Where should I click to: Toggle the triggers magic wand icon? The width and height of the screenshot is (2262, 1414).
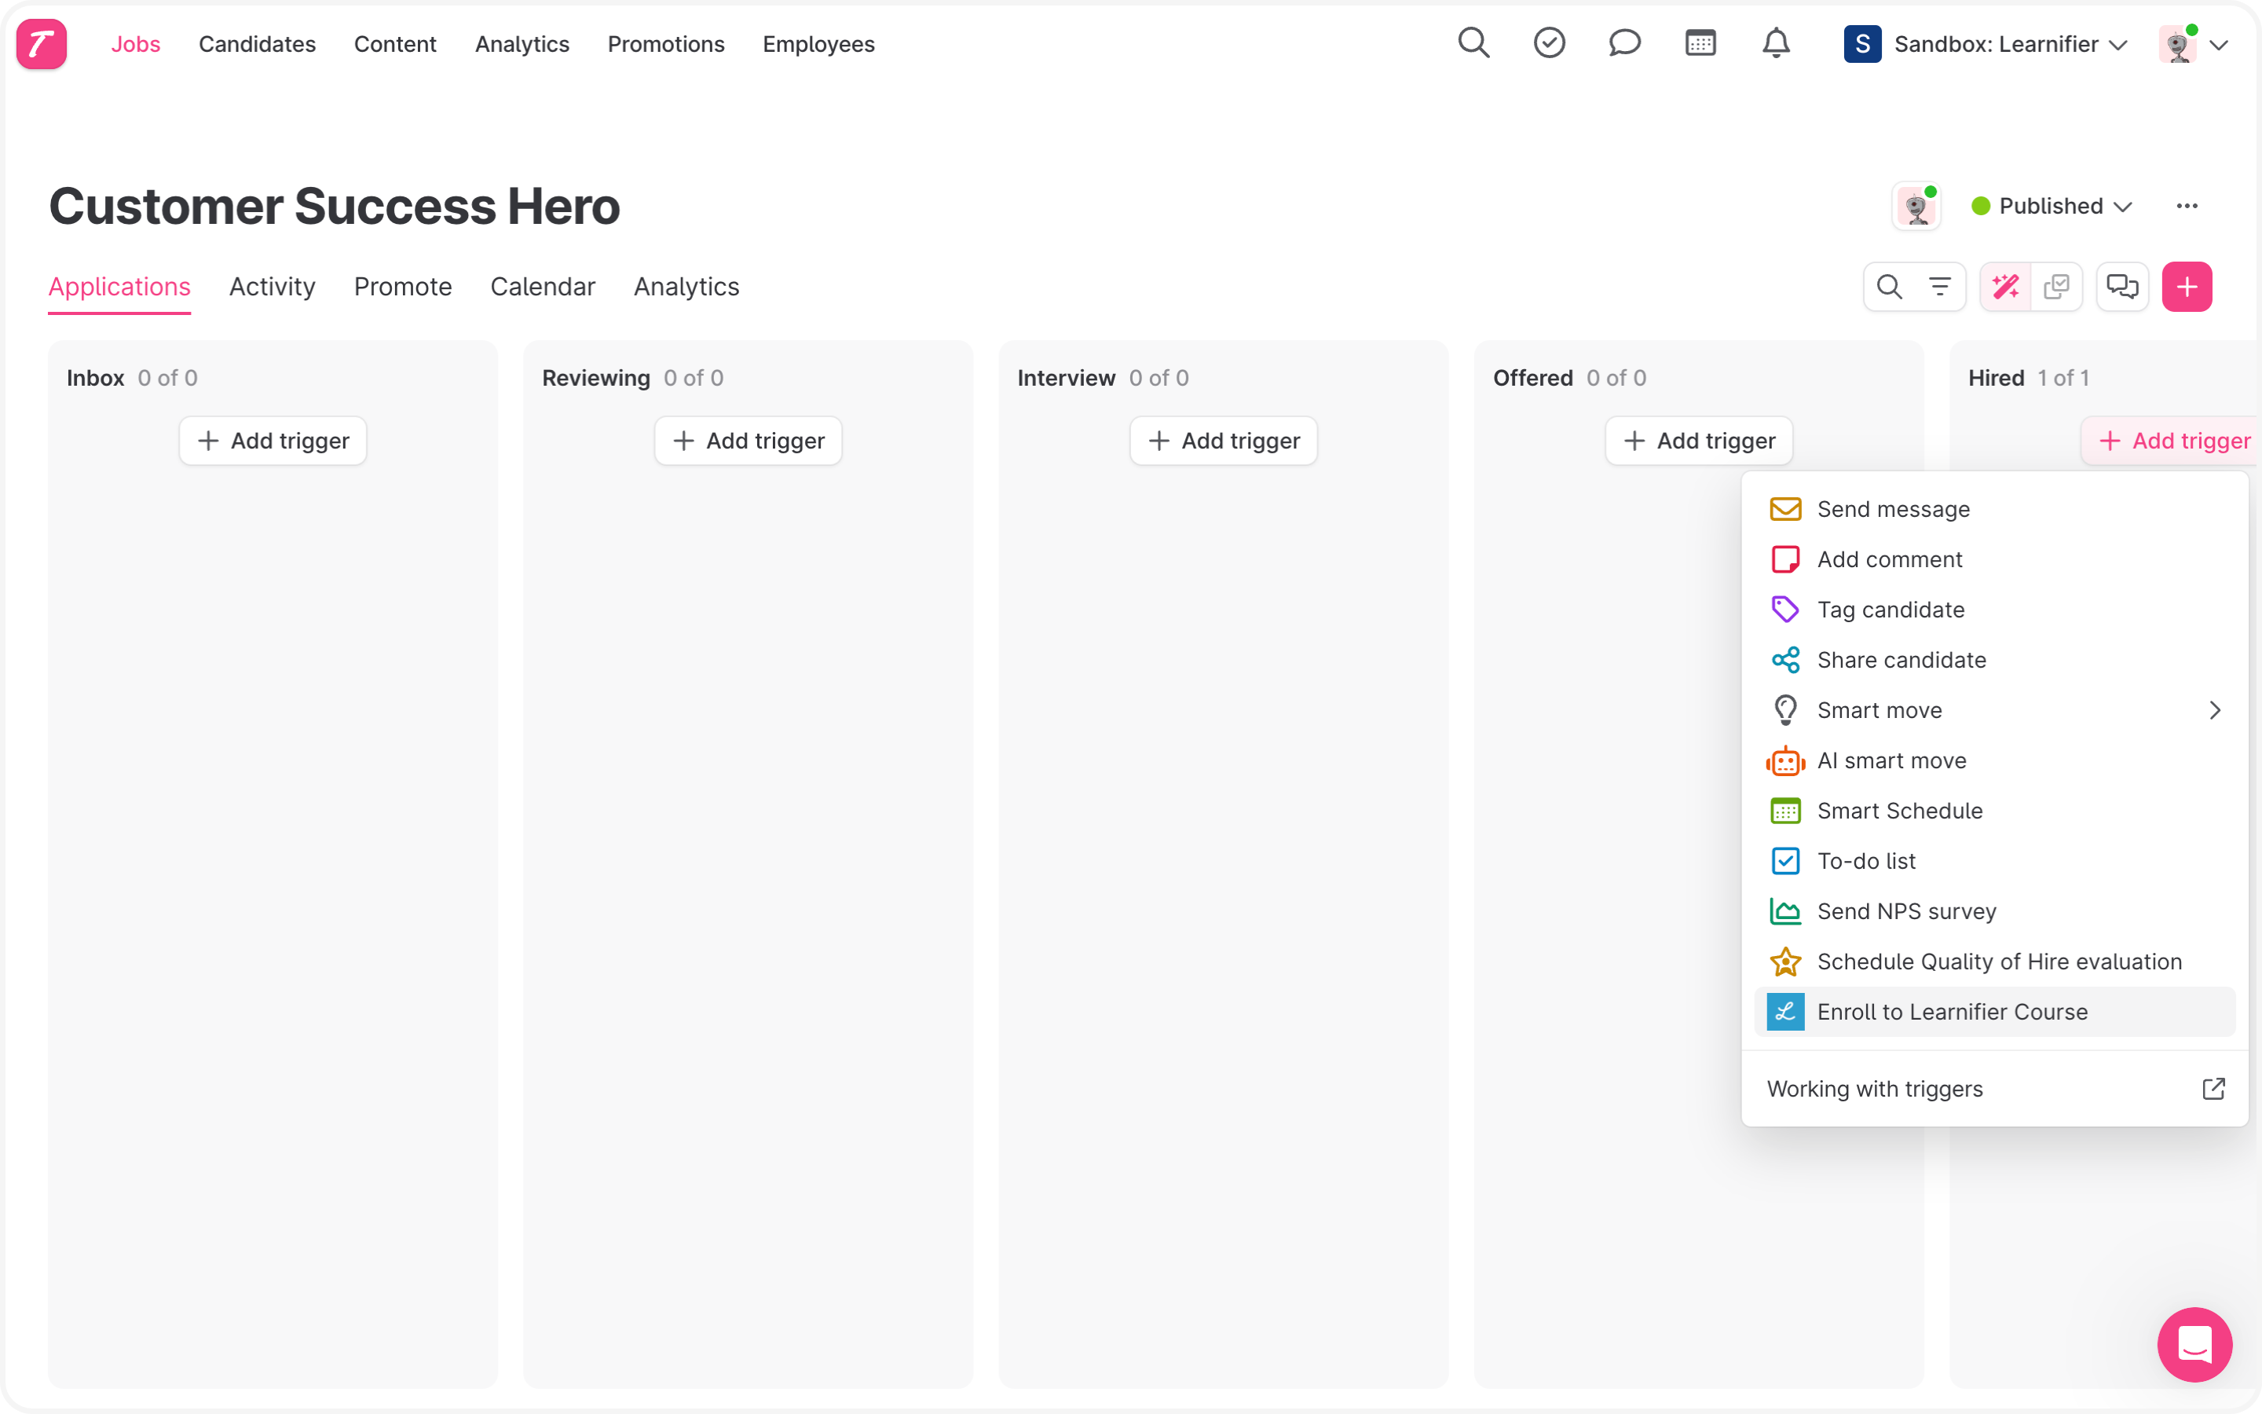click(x=2006, y=286)
